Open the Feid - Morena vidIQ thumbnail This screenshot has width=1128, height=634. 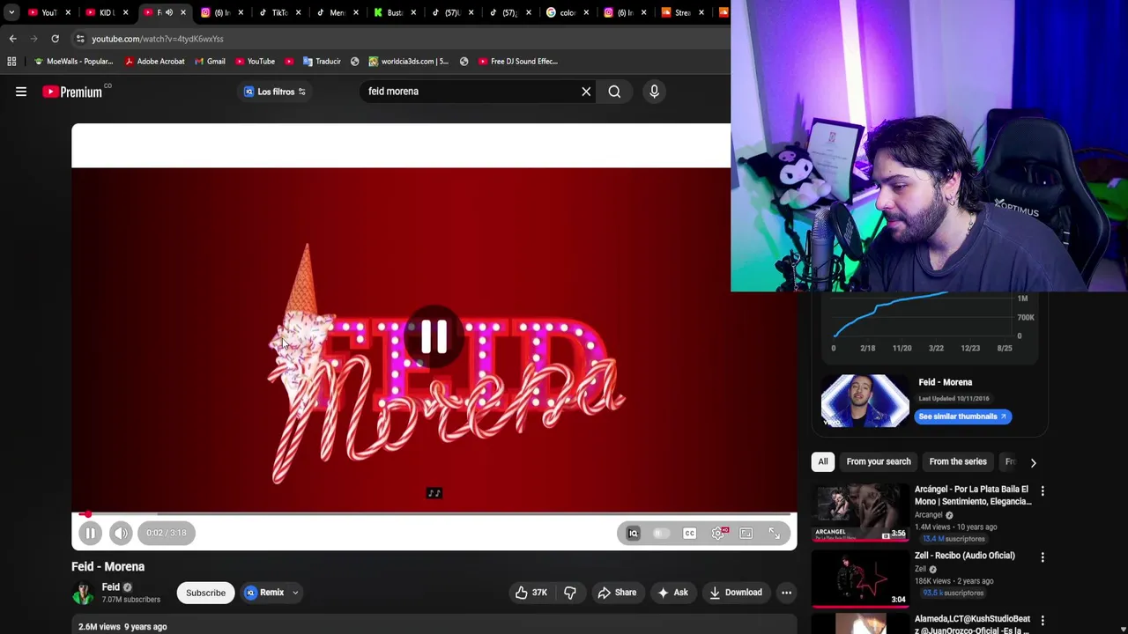point(865,401)
